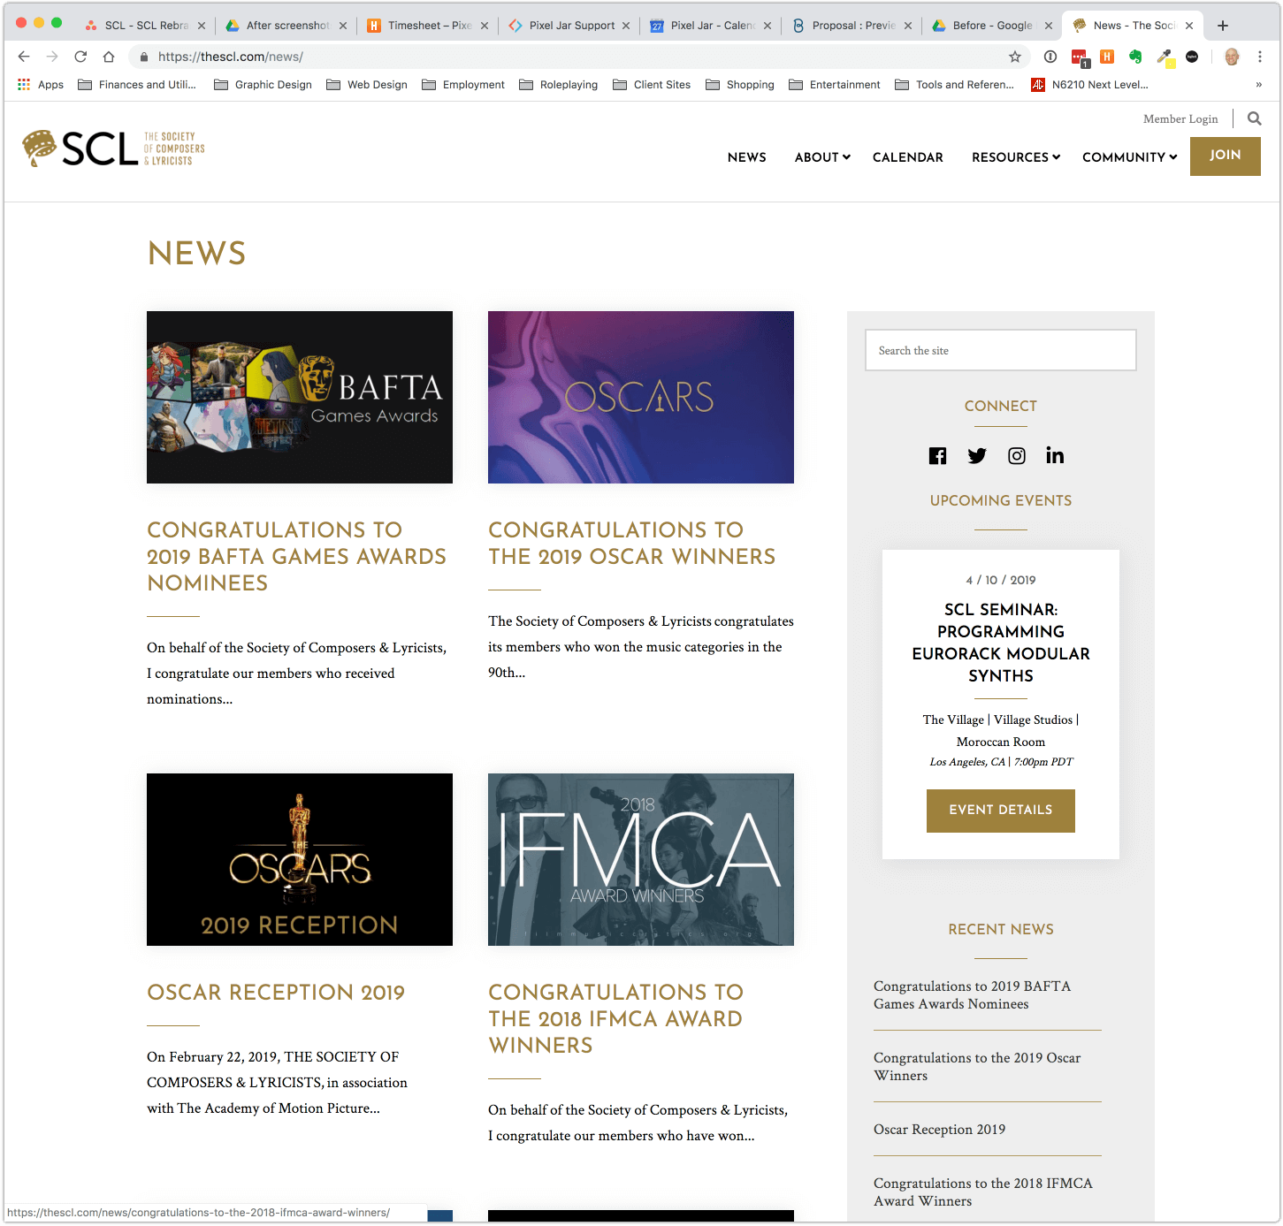Show hidden bookmarks with double chevron
This screenshot has width=1283, height=1226.
pos(1259,85)
